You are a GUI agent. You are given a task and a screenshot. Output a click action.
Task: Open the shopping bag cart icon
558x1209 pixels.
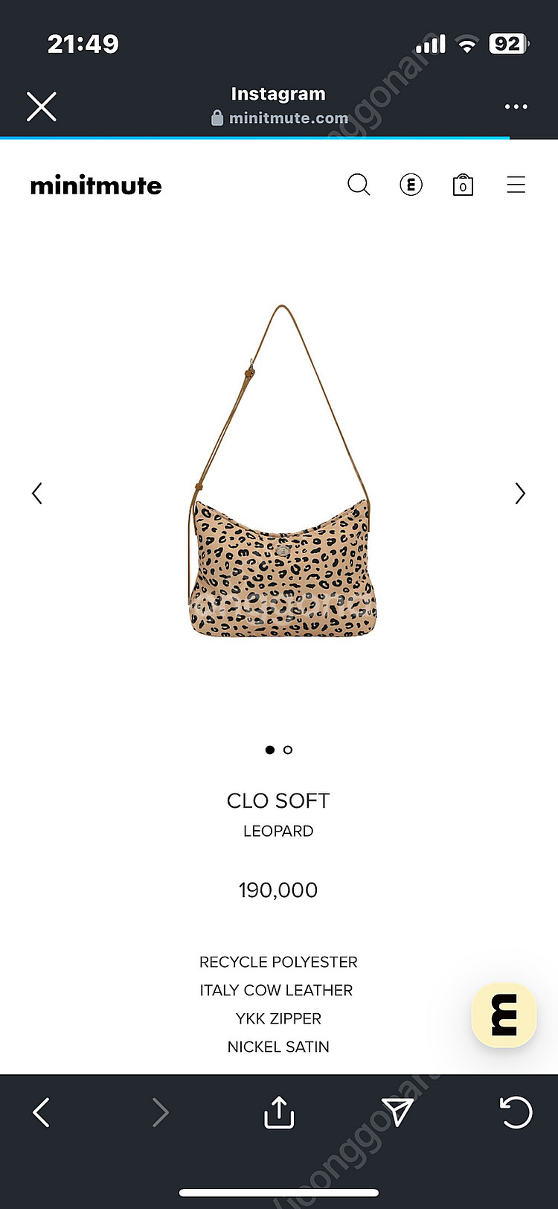tap(463, 185)
